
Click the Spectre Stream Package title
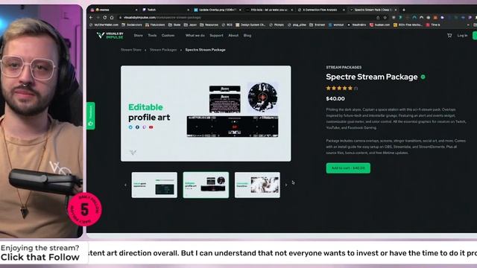pos(372,77)
